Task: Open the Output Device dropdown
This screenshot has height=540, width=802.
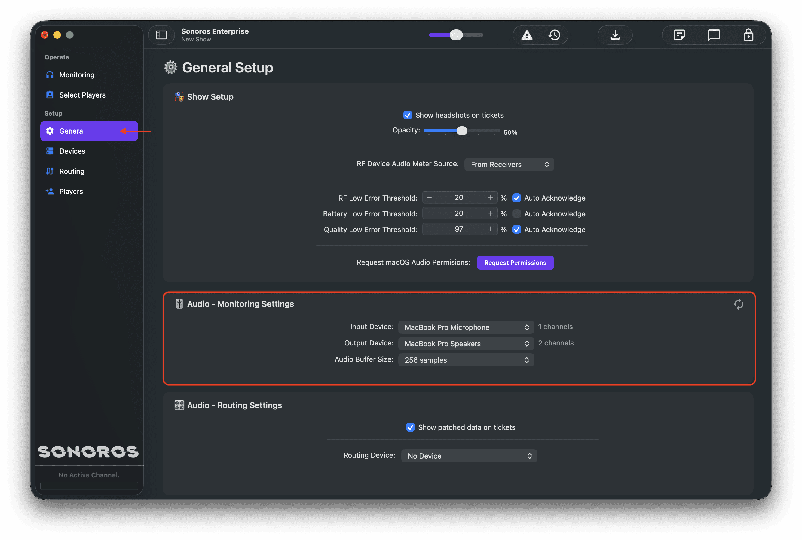Action: [466, 343]
